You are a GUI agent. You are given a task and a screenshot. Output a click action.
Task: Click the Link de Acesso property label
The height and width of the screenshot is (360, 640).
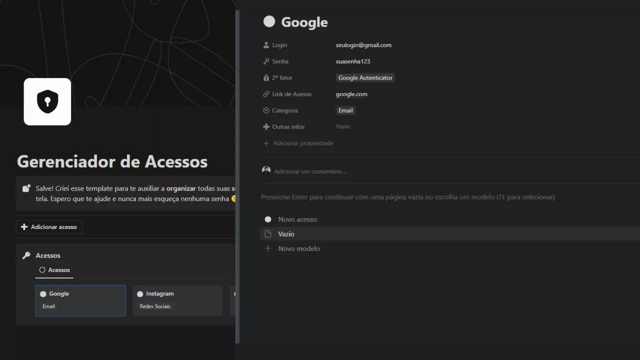click(x=291, y=94)
